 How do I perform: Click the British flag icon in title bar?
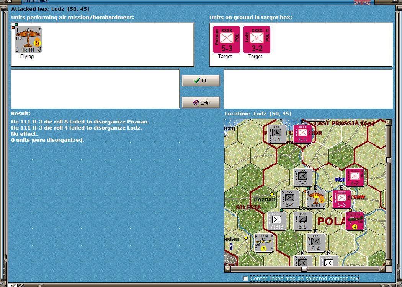pyautogui.click(x=362, y=2)
